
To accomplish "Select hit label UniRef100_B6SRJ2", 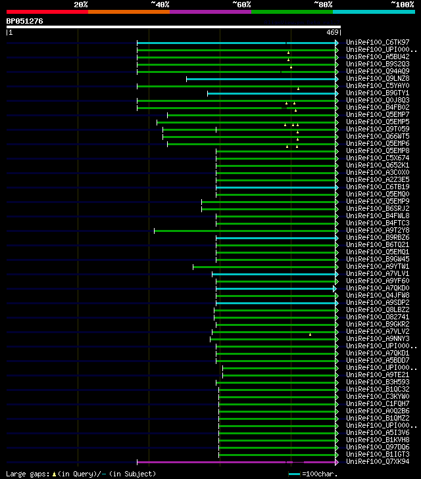I will point(378,208).
